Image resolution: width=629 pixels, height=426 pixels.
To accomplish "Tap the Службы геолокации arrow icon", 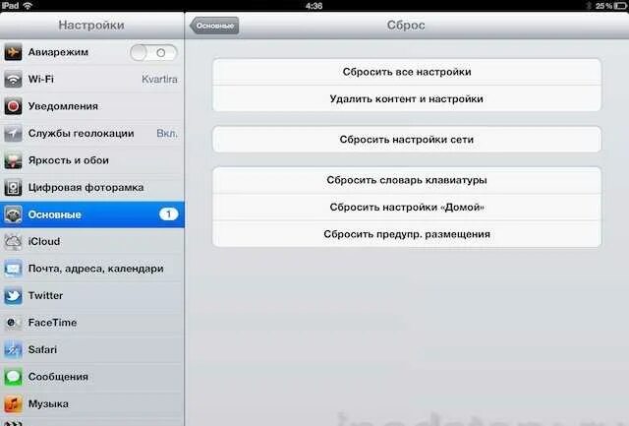I will click(x=13, y=133).
